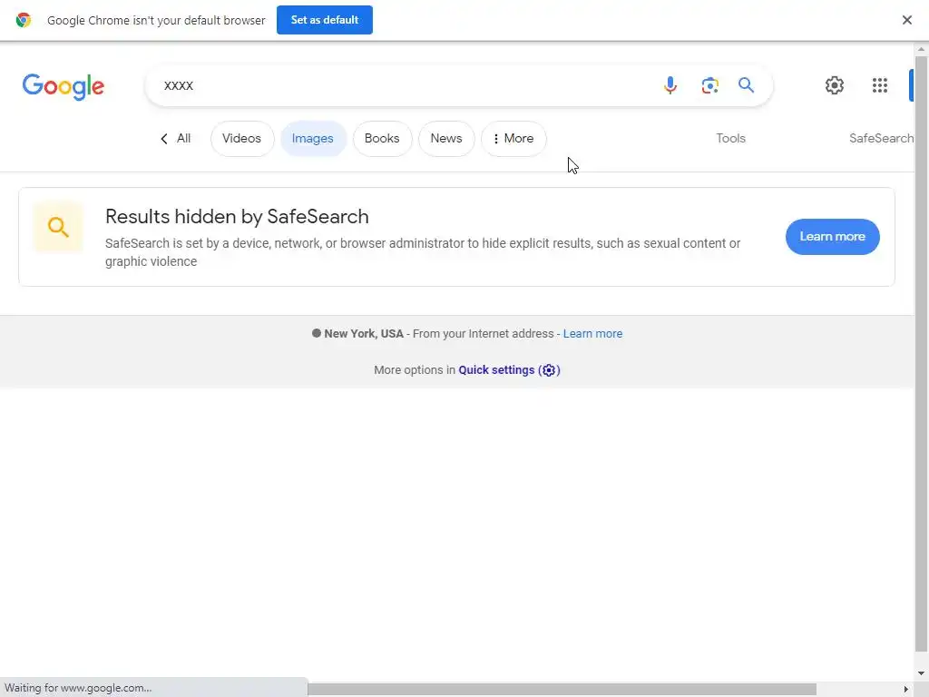Expand the More filters dropdown
The height and width of the screenshot is (697, 929).
click(513, 139)
